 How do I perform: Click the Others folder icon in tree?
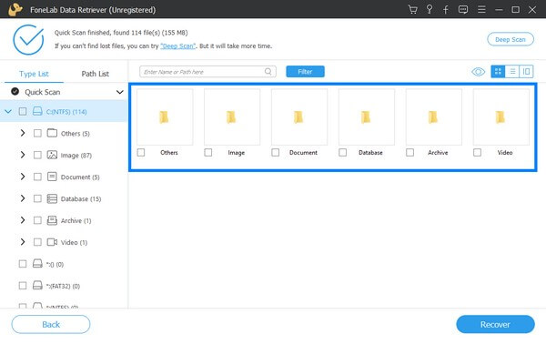click(52, 133)
